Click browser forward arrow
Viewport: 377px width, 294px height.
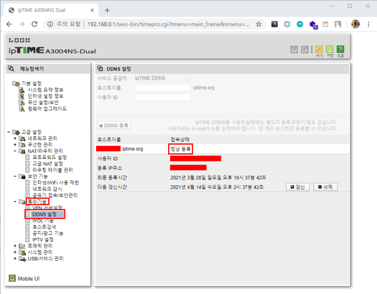pyautogui.click(x=22, y=24)
